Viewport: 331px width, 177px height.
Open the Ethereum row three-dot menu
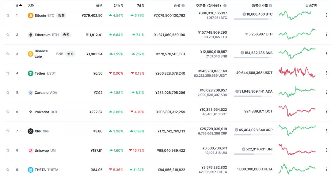327,34
